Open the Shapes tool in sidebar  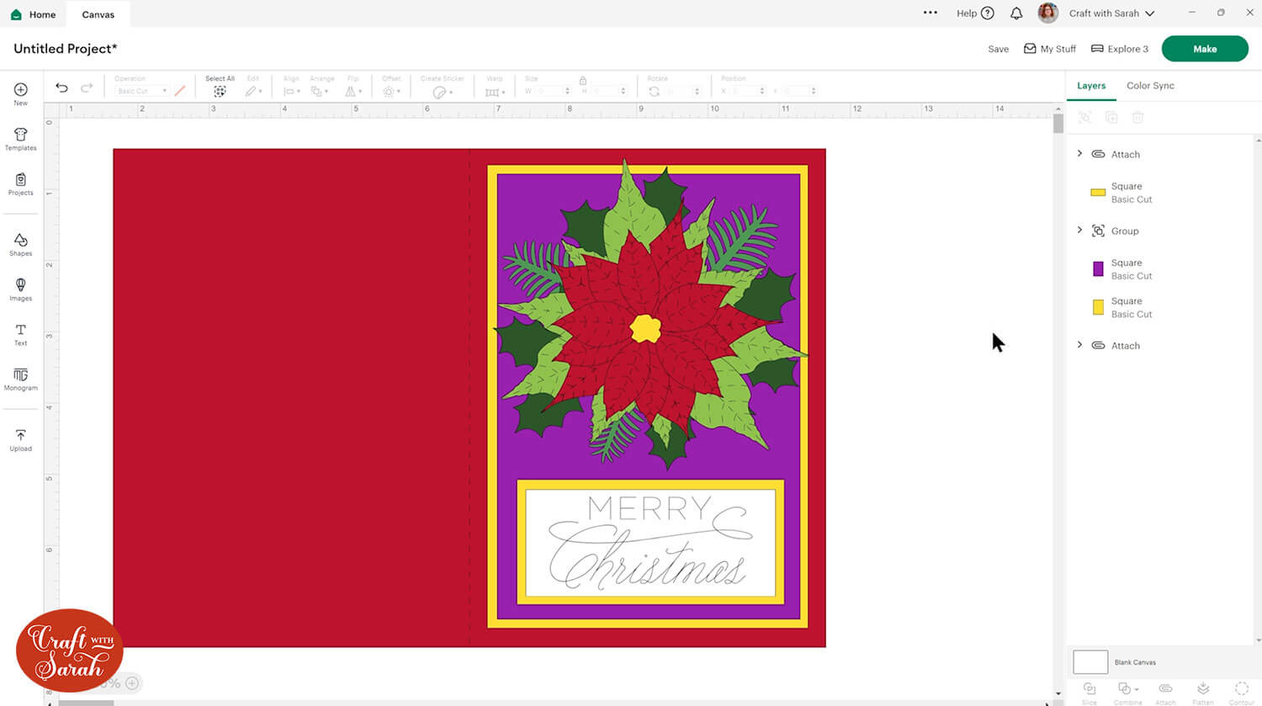pyautogui.click(x=21, y=244)
